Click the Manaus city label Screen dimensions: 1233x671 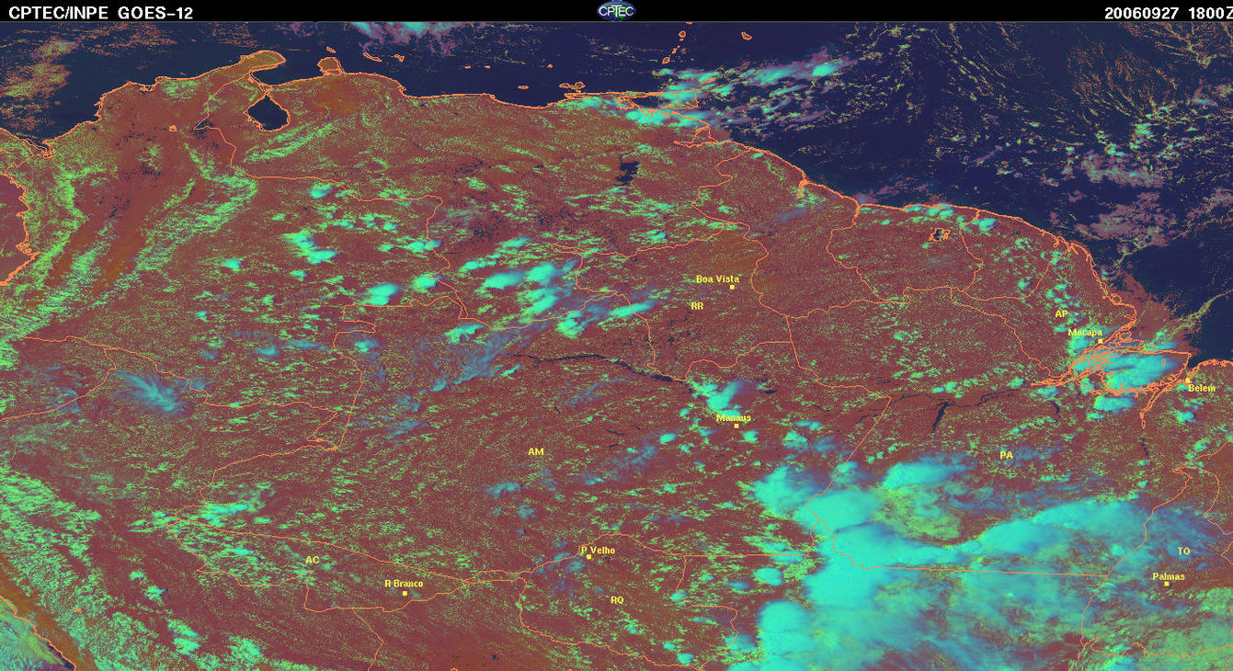pos(734,417)
